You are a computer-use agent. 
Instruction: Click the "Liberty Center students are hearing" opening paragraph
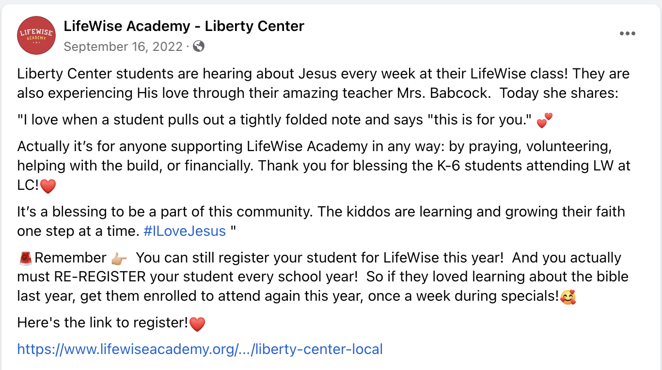pyautogui.click(x=323, y=83)
